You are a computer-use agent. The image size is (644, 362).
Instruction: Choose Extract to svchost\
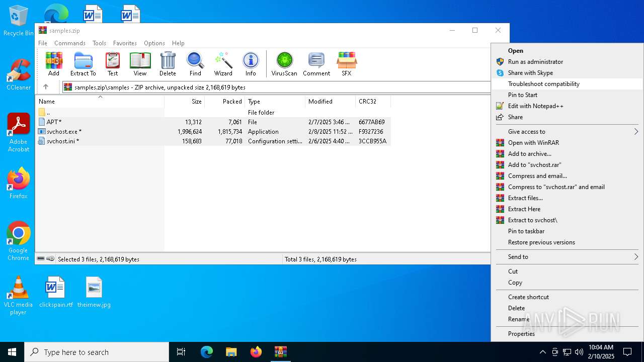coord(567,220)
